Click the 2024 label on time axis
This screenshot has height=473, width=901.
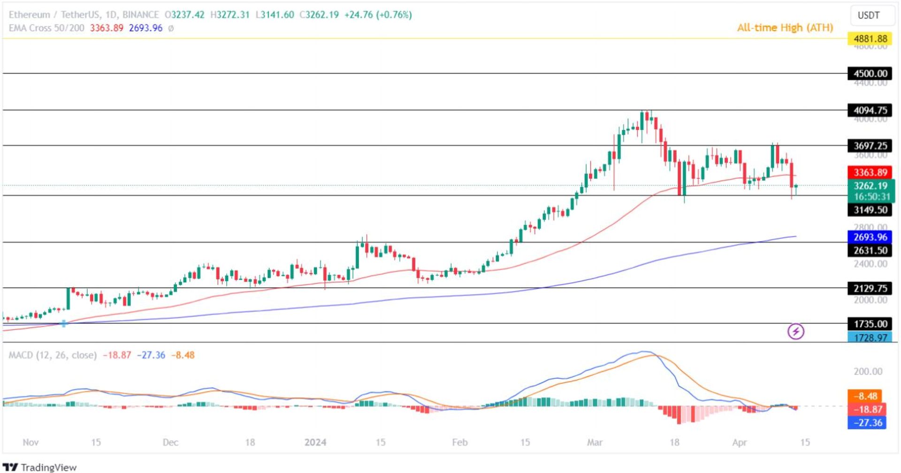315,442
